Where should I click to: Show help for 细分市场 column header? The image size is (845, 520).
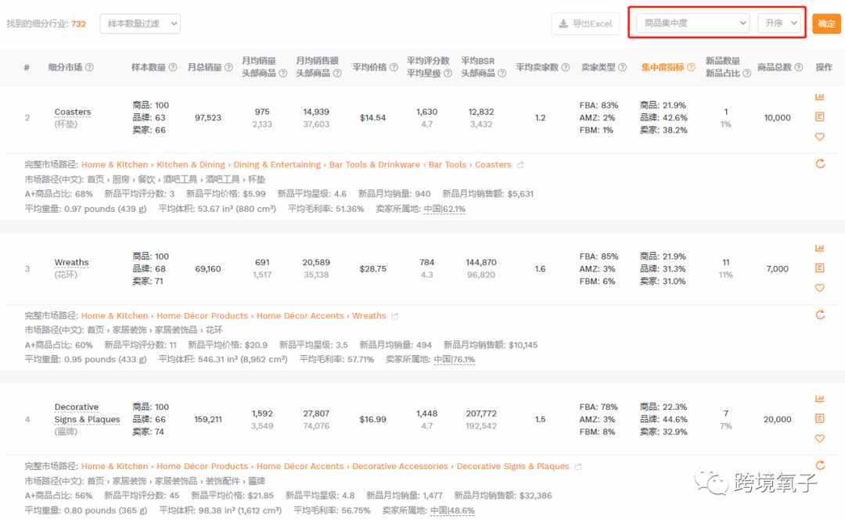point(89,67)
